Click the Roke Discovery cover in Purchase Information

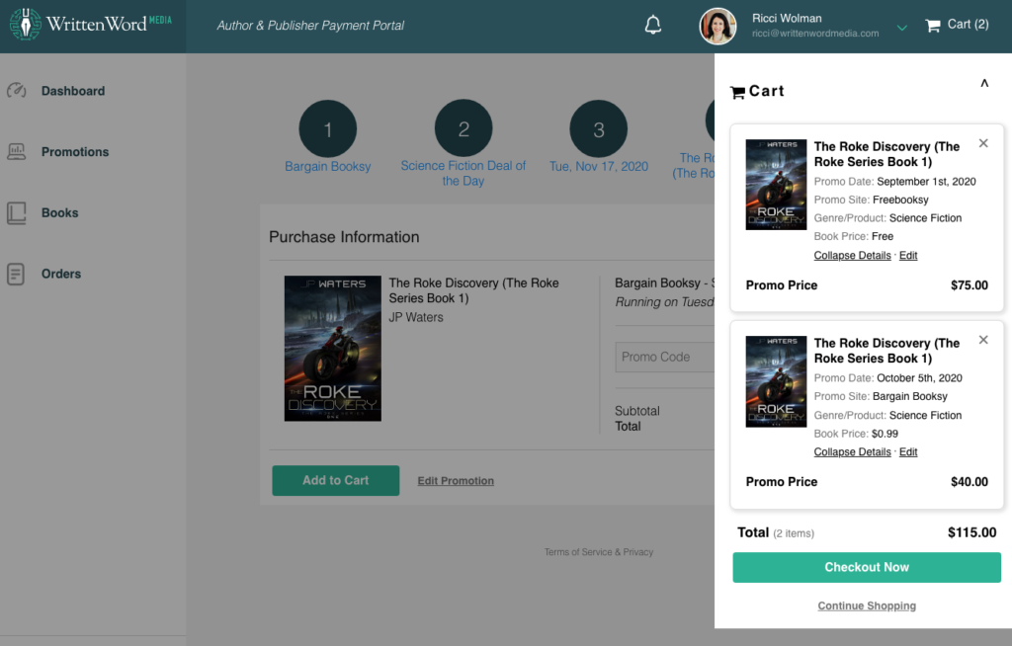coord(333,349)
